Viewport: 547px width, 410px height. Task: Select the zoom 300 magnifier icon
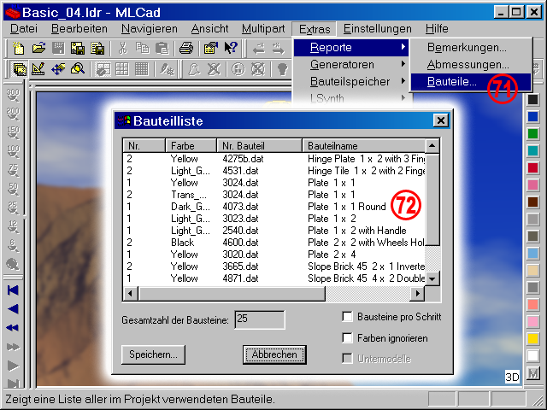pos(14,96)
